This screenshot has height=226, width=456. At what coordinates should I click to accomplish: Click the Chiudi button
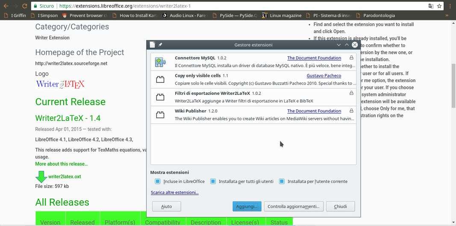(340, 206)
